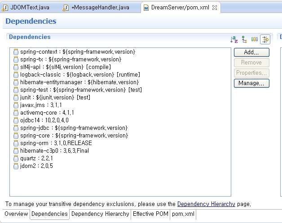This screenshot has width=282, height=223.
Task: Click the alphabetical sort icon
Action: point(234,39)
